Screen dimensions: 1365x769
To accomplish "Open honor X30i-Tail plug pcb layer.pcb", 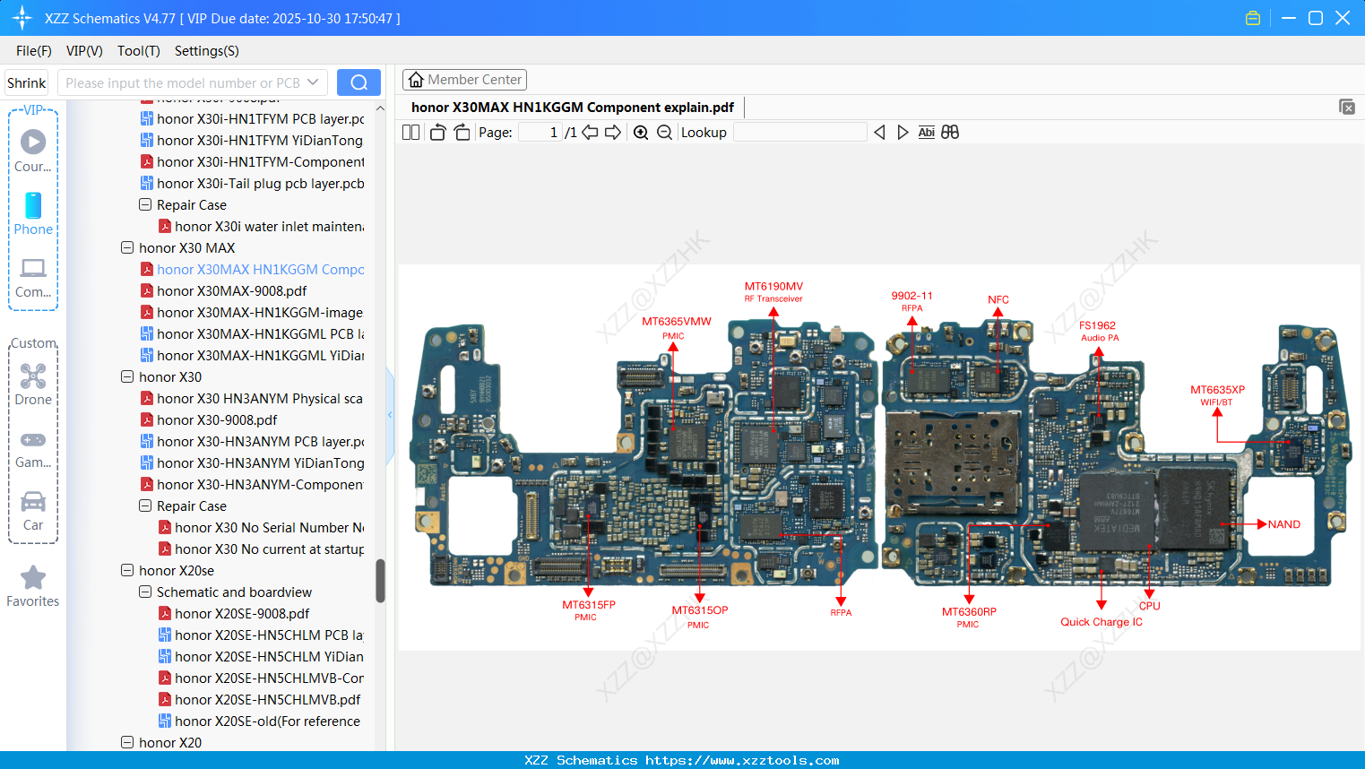I will point(260,183).
